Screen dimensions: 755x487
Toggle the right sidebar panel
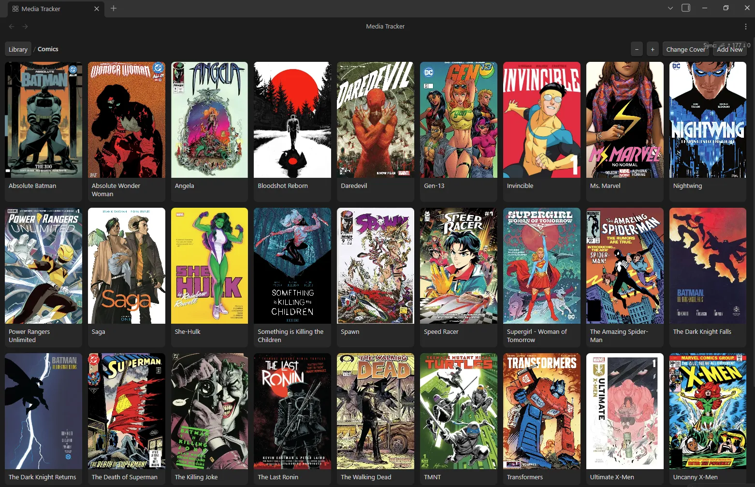[686, 8]
